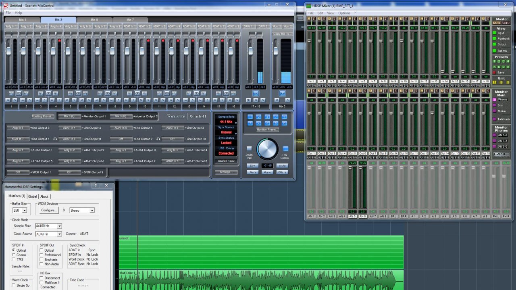Screen dimensions: 516x290
Task: Open Scarlett Sync Source Internal selector
Action: (x=226, y=132)
